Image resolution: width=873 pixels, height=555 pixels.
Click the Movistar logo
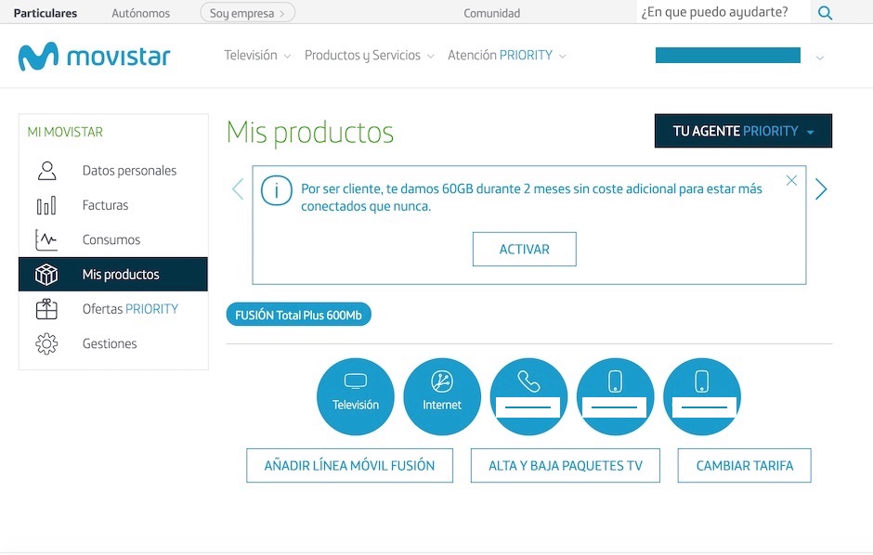94,57
